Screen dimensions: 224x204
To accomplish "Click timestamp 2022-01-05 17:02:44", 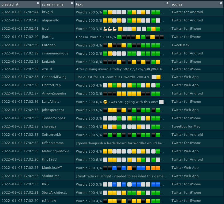I will [20, 12].
